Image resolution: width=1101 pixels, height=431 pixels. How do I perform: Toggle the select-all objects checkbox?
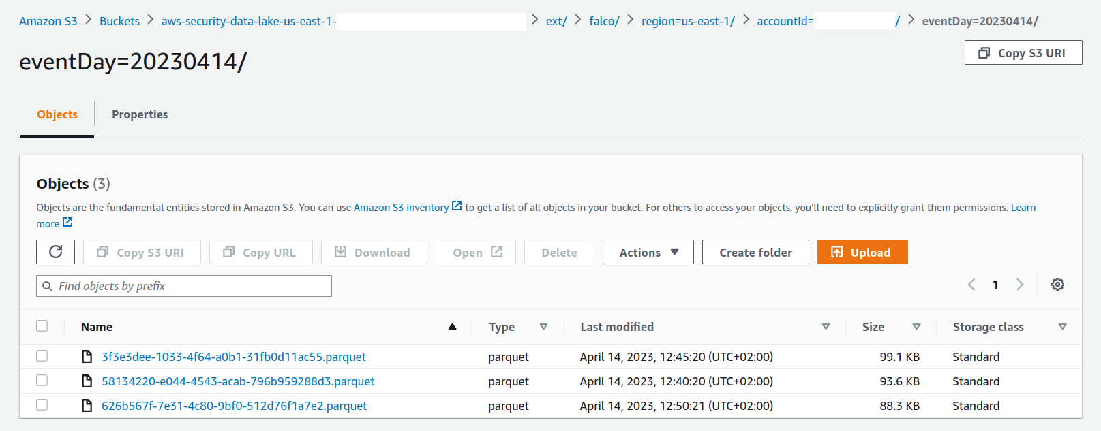42,326
